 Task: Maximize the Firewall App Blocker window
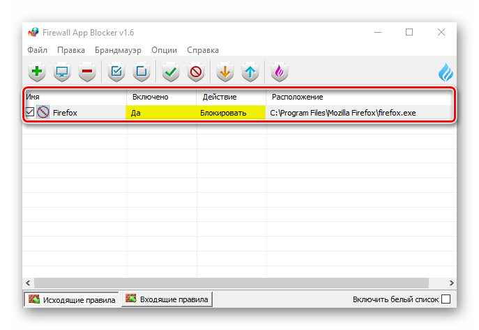coord(409,32)
